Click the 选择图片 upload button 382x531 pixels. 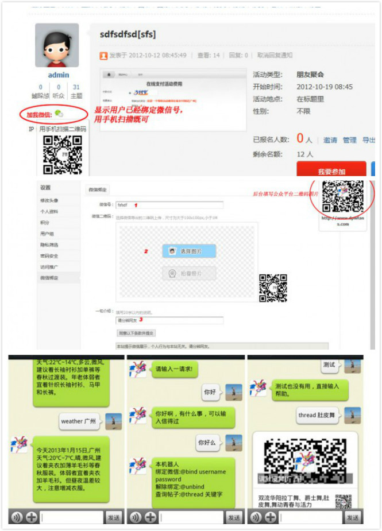189,251
